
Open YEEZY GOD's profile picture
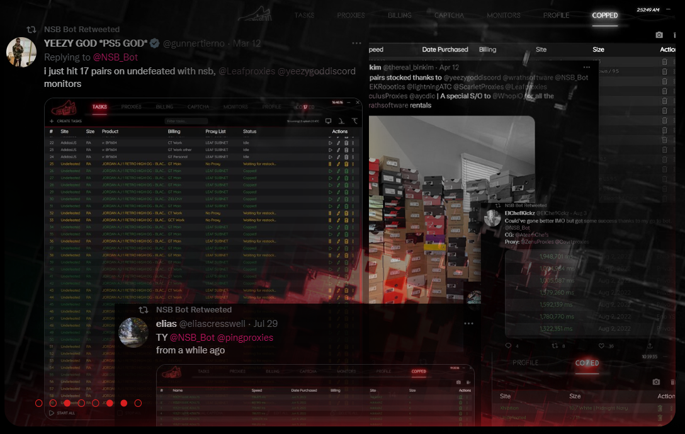pyautogui.click(x=21, y=52)
